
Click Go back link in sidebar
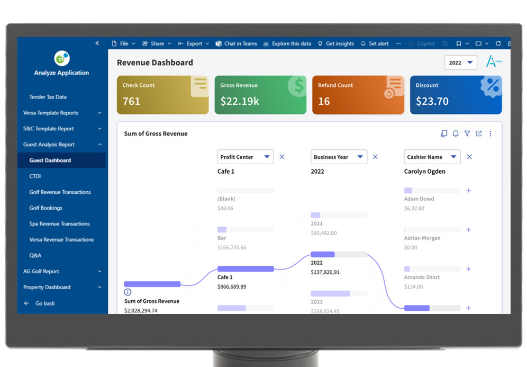tap(44, 303)
